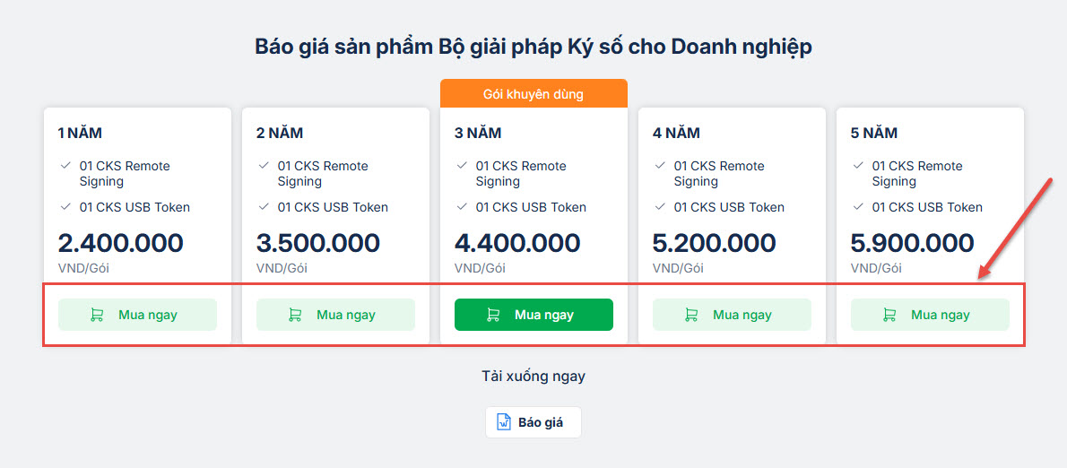This screenshot has height=468, width=1067.
Task: Click the Tải xuống ngay text
Action: coord(533,376)
